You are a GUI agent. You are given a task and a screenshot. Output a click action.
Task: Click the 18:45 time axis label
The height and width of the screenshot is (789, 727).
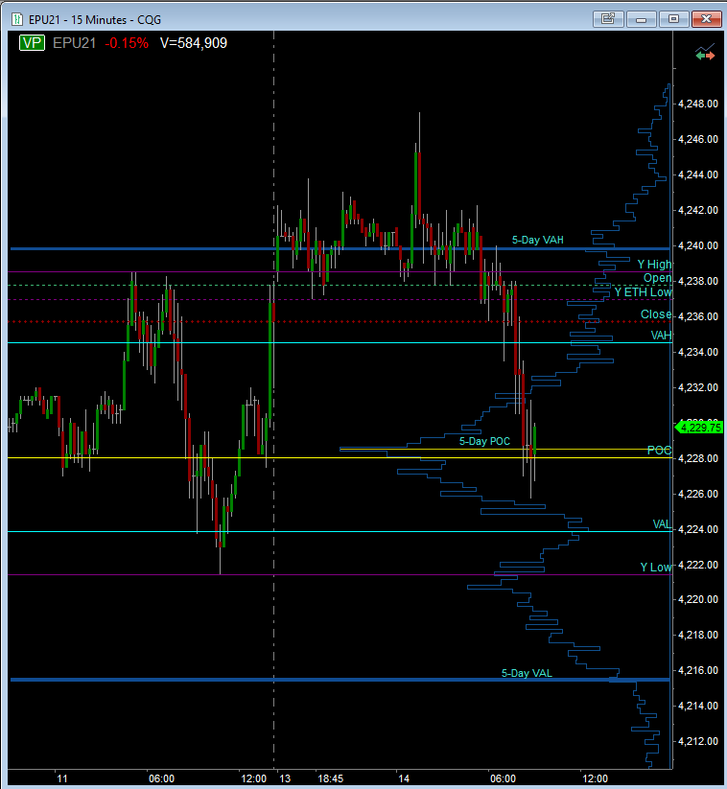(330, 779)
